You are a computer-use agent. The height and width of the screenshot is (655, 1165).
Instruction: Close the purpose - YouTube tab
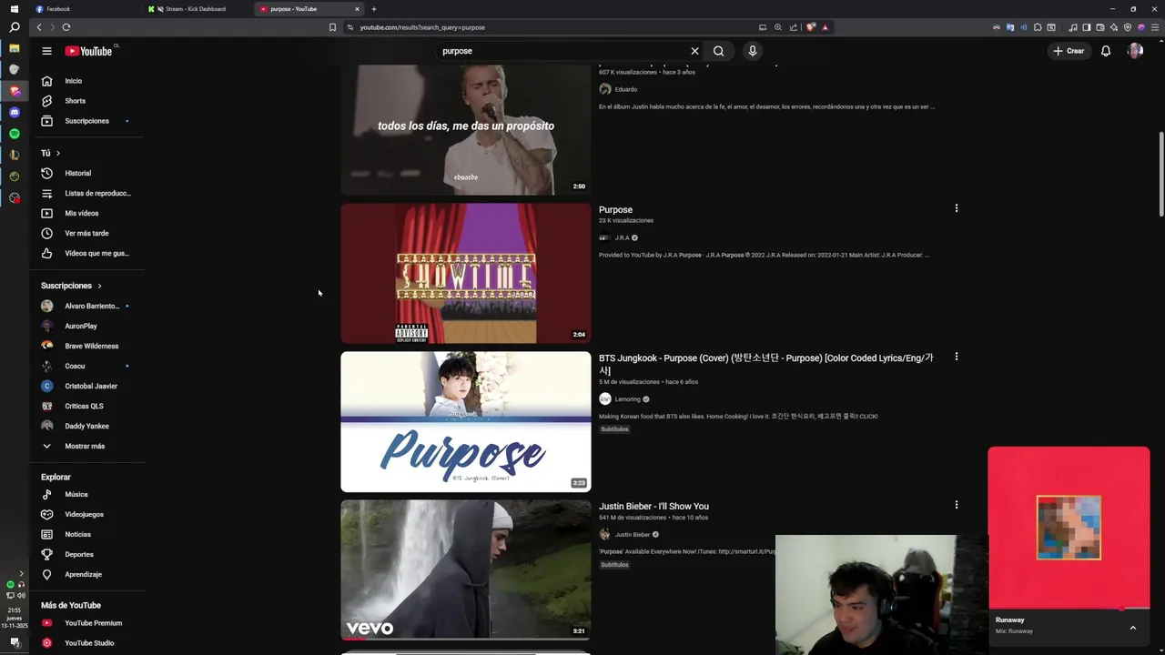(x=357, y=9)
